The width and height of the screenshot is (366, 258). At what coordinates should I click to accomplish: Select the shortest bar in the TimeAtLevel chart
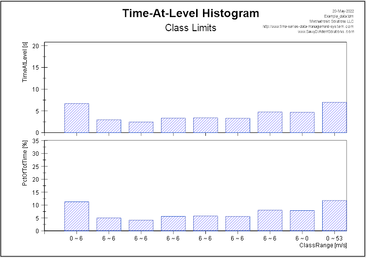[x=141, y=127]
